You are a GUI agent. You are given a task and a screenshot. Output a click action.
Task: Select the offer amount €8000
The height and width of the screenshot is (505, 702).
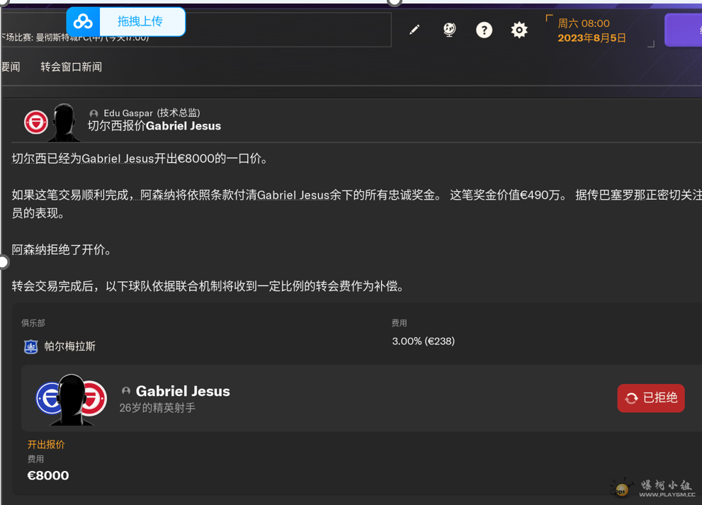click(x=48, y=475)
